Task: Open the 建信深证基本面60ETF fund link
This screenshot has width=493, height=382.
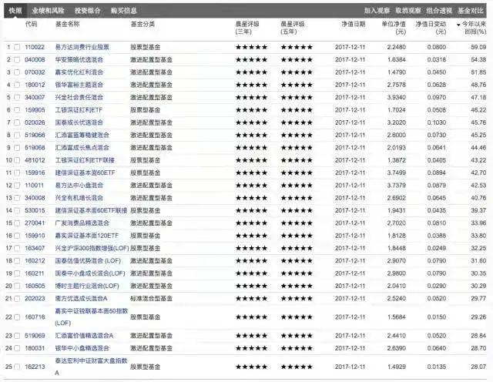Action: click(x=85, y=173)
